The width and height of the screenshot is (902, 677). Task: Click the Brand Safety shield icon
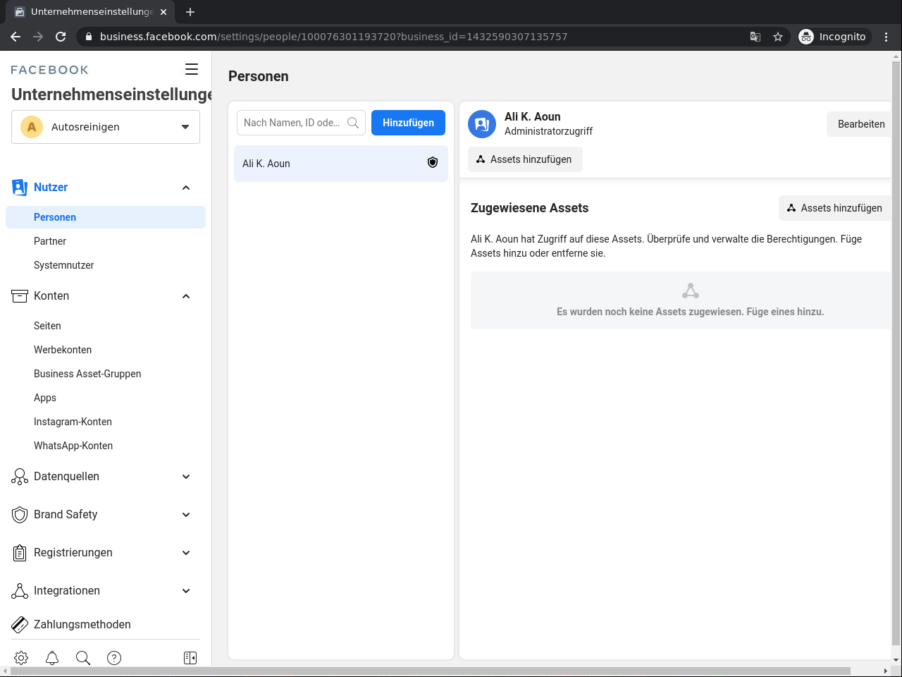pyautogui.click(x=20, y=515)
